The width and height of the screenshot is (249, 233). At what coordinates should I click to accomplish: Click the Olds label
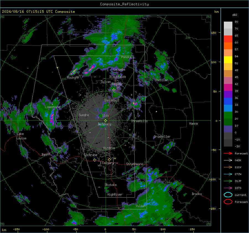tap(105, 116)
